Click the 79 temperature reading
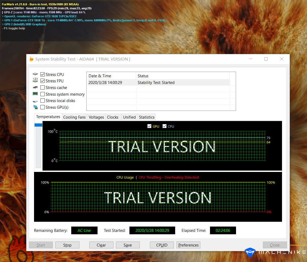Viewport: 307px width, 262px height. pos(268,138)
